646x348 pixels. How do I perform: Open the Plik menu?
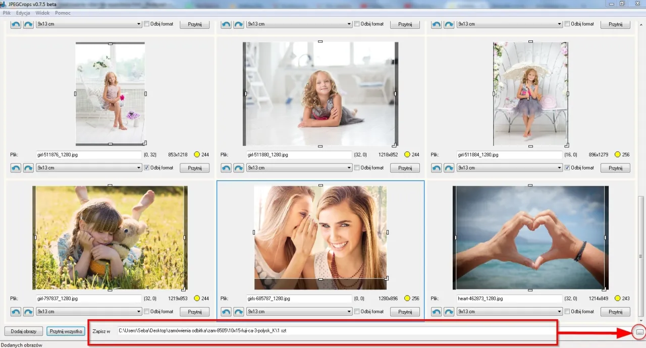click(x=7, y=13)
